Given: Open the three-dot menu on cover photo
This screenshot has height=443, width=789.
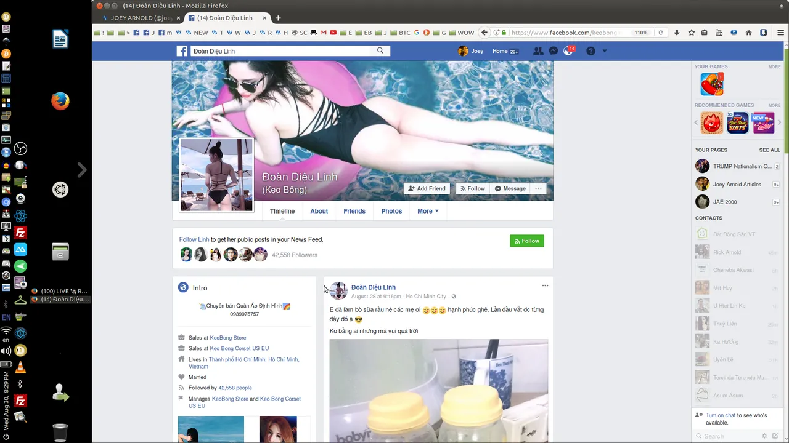Looking at the screenshot, I should pos(538,188).
